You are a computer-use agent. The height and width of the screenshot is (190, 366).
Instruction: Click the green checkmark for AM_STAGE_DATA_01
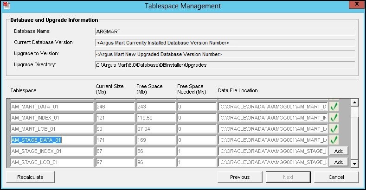pyautogui.click(x=334, y=140)
